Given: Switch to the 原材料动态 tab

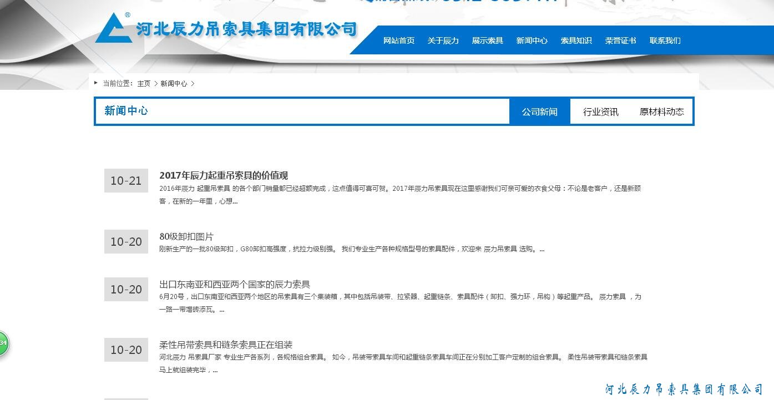Looking at the screenshot, I should pos(662,111).
